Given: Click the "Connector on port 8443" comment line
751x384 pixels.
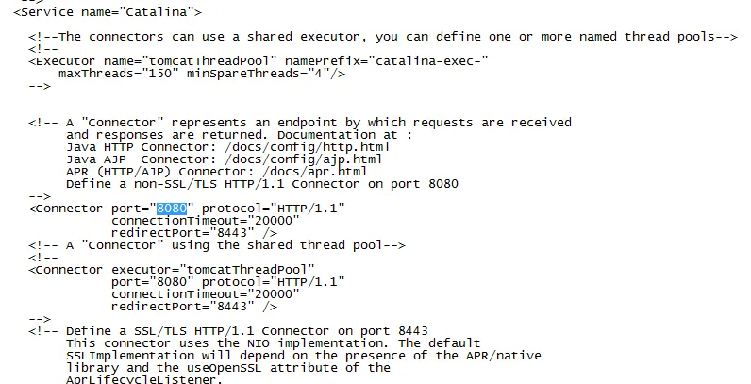Looking at the screenshot, I should (x=345, y=331).
